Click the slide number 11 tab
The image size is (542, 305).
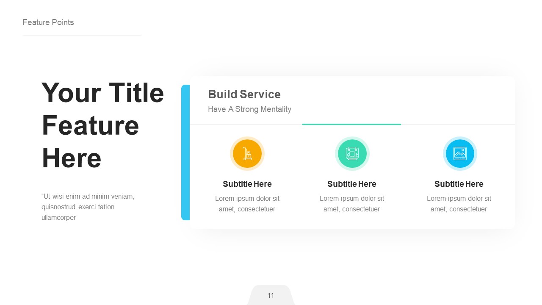click(x=271, y=295)
